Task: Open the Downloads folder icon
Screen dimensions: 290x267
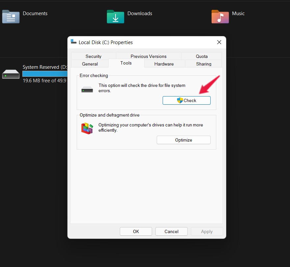Action: pyautogui.click(x=115, y=16)
